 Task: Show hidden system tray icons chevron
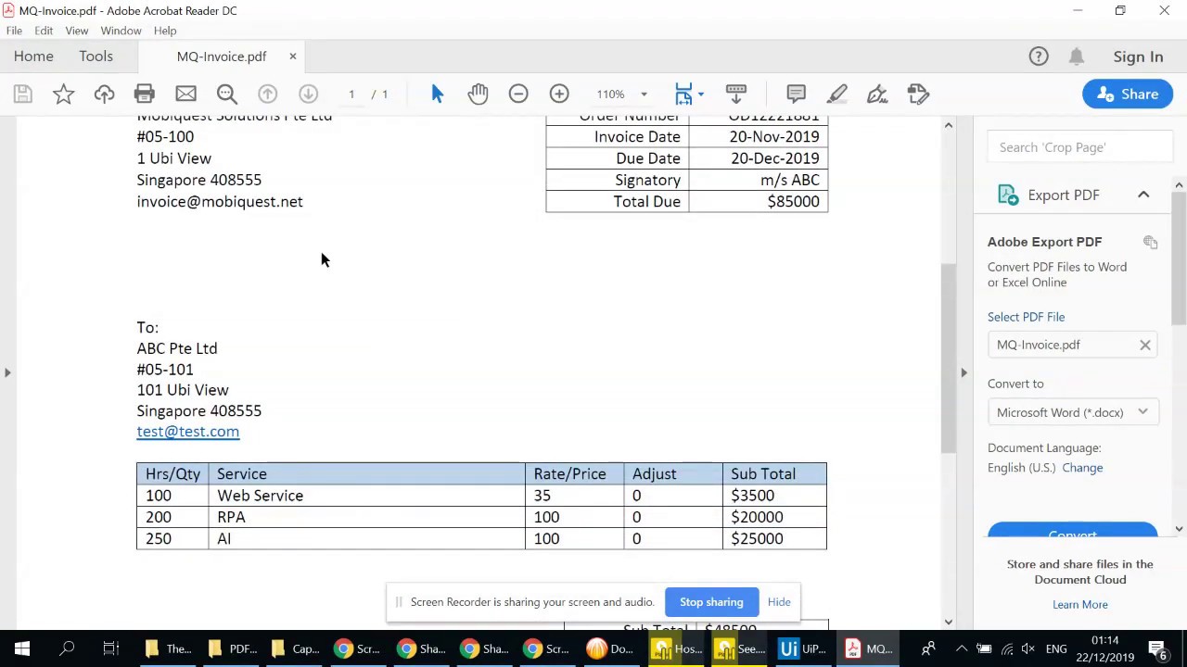(961, 648)
